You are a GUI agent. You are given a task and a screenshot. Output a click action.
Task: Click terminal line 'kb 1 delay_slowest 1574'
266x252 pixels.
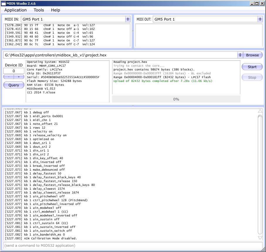click(35, 189)
